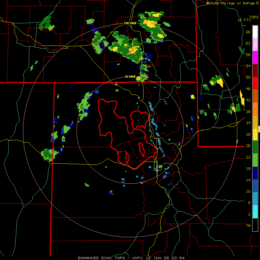Click the 30 legend value

coord(248,134)
